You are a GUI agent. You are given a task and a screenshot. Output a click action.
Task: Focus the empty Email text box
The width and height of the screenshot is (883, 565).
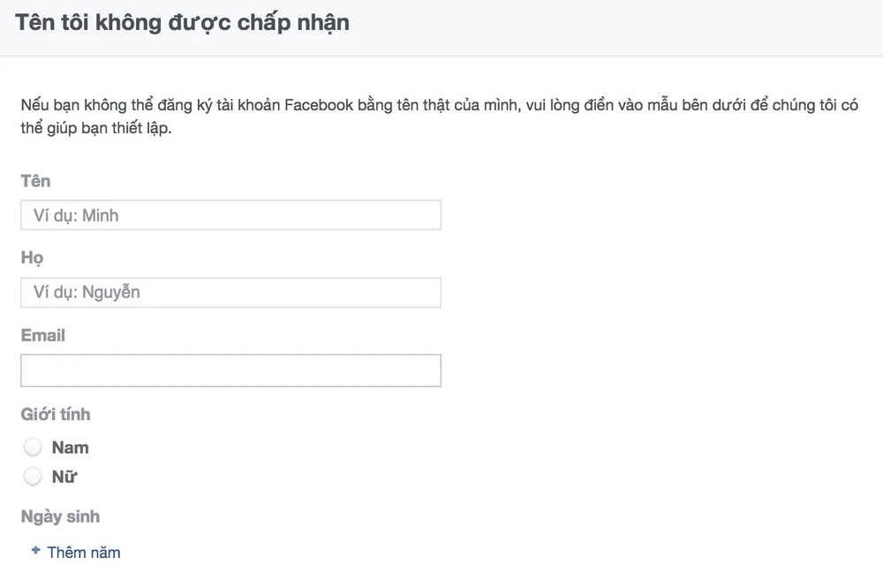coord(230,371)
